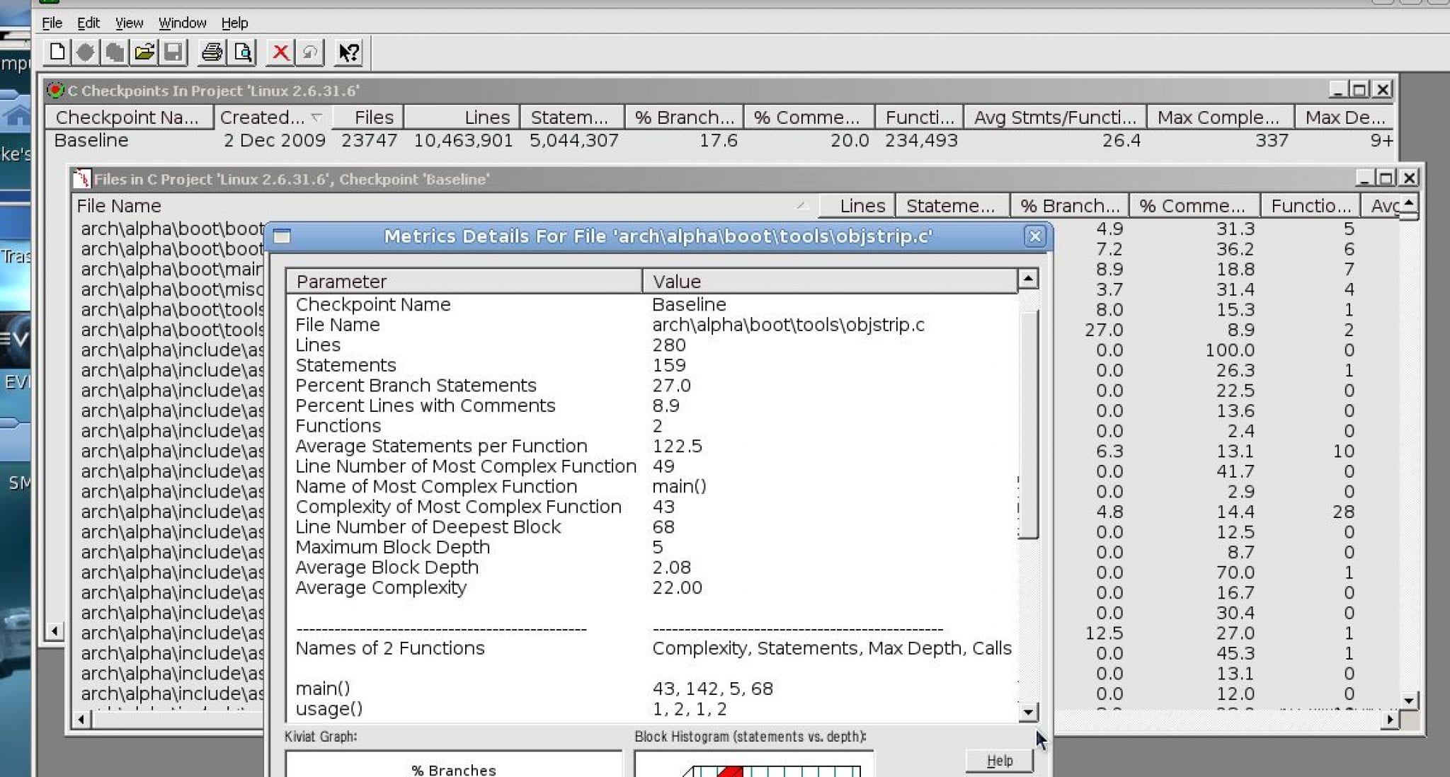The height and width of the screenshot is (777, 1450).
Task: Close the Metrics Details dialog
Action: click(x=1034, y=236)
